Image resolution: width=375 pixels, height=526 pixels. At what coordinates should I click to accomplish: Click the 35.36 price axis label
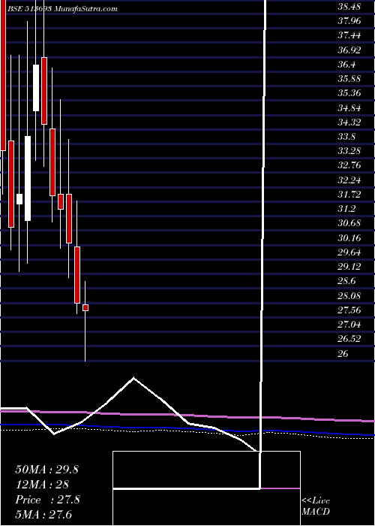349,92
